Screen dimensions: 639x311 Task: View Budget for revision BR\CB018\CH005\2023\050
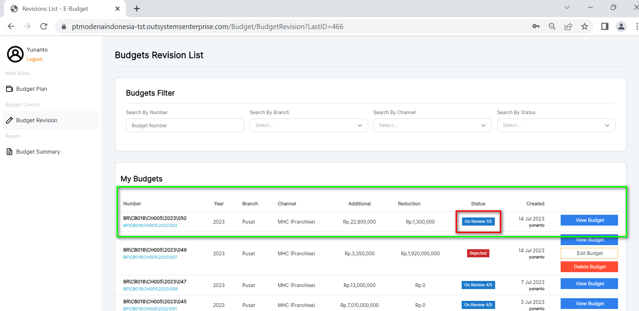pyautogui.click(x=589, y=220)
